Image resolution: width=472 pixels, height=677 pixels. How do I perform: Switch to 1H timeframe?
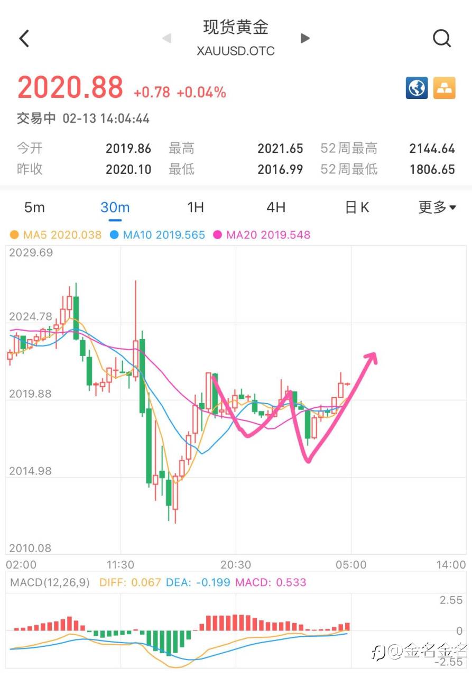tap(196, 207)
